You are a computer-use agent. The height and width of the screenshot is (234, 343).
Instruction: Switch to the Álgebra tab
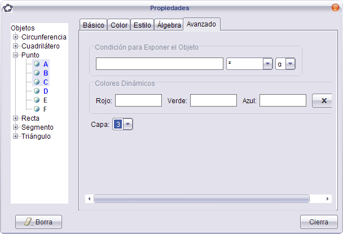[169, 25]
